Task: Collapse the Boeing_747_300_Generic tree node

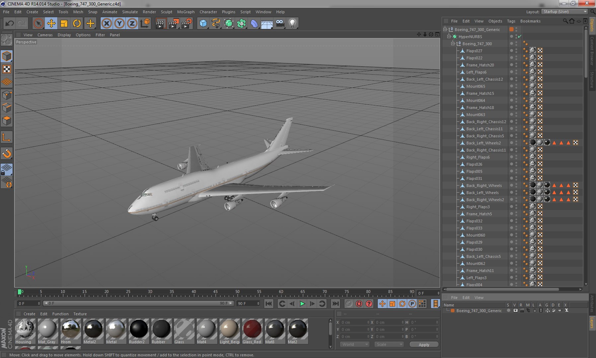Action: coord(445,29)
